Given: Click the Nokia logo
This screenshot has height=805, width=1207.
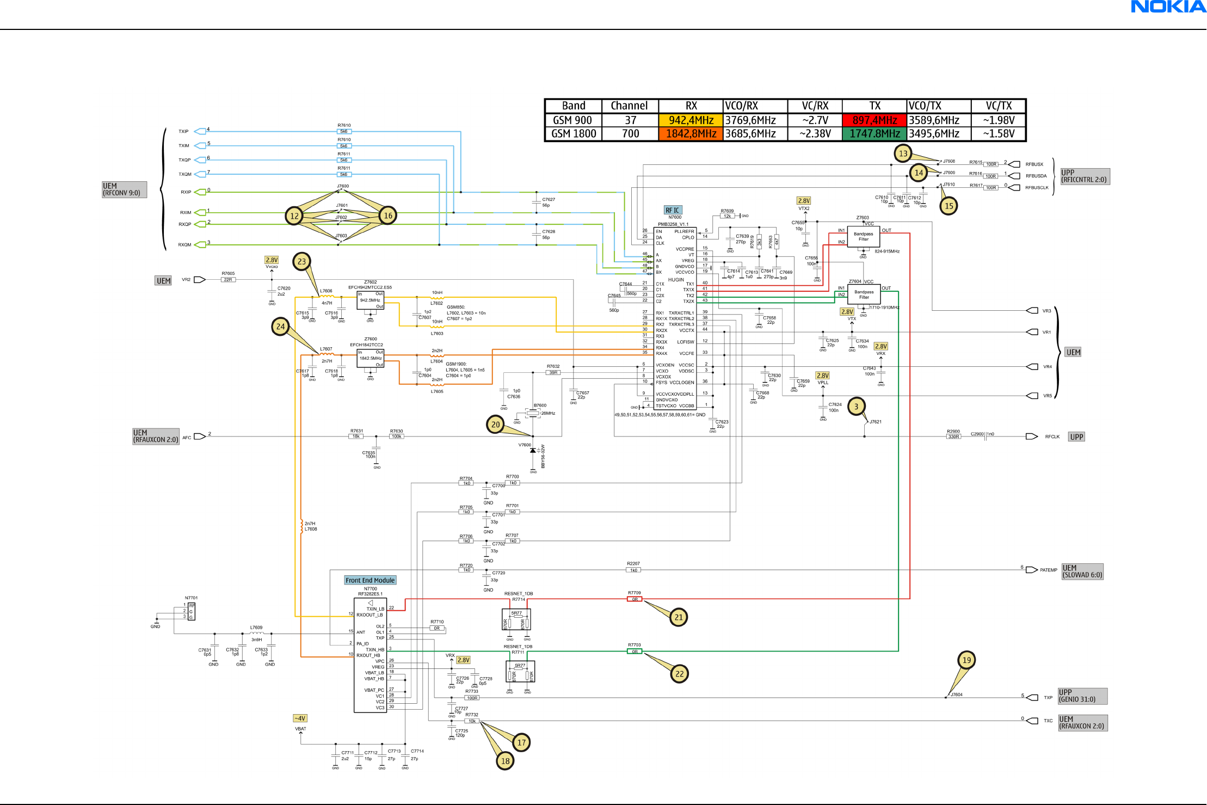Looking at the screenshot, I should pyautogui.click(x=1168, y=7).
